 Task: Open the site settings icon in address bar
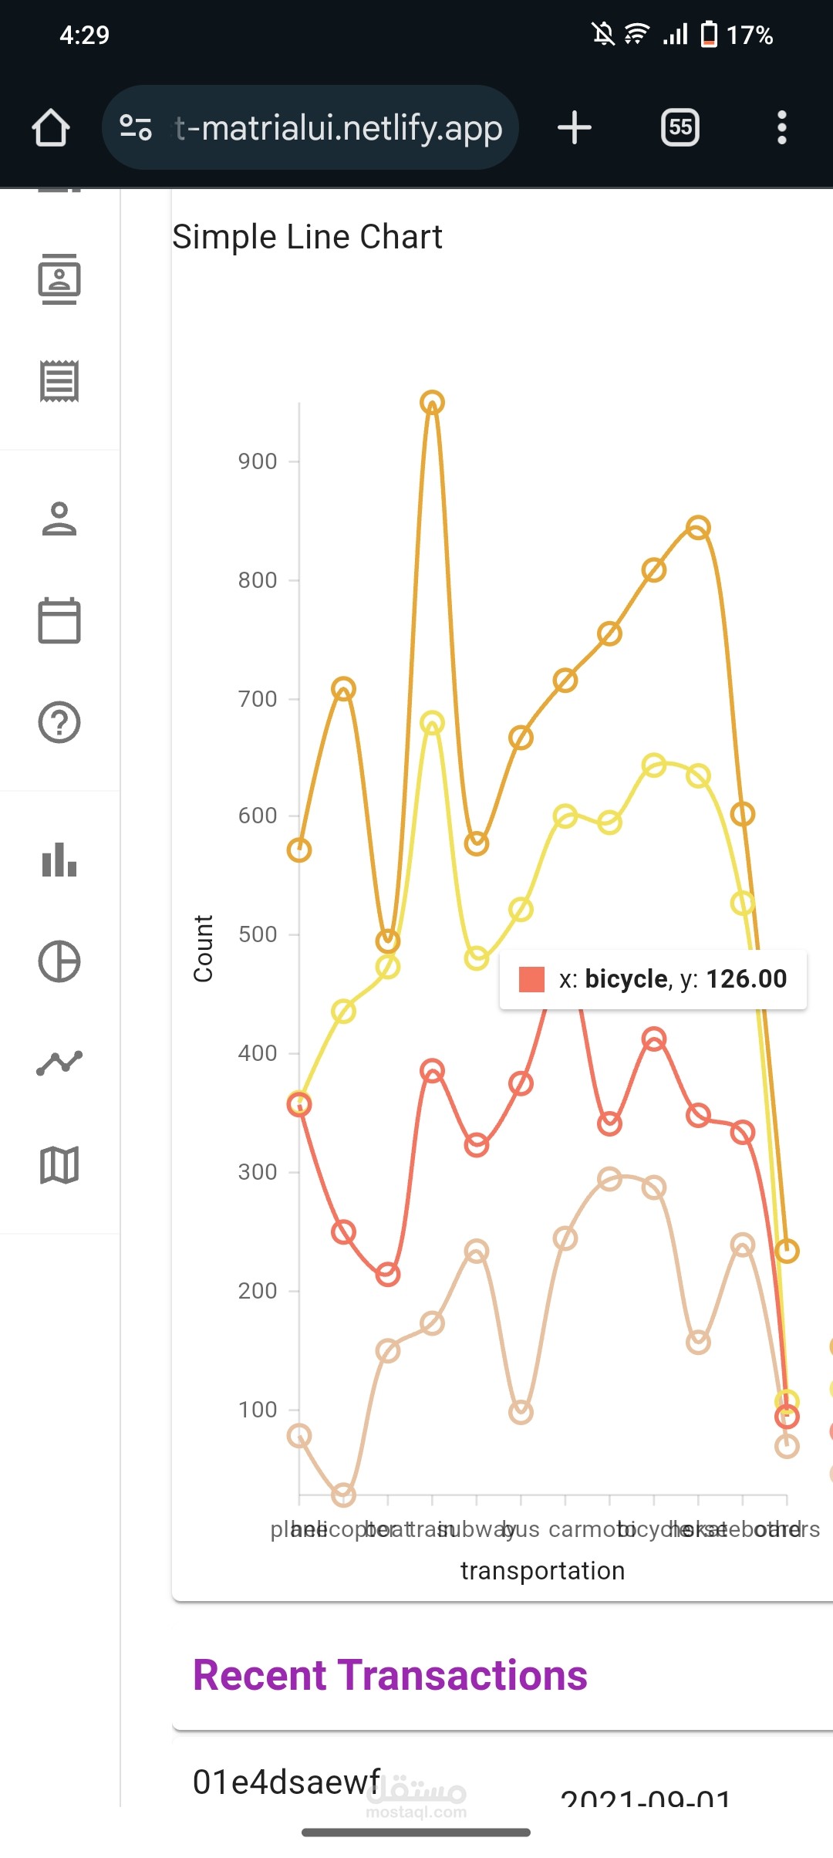coord(136,127)
